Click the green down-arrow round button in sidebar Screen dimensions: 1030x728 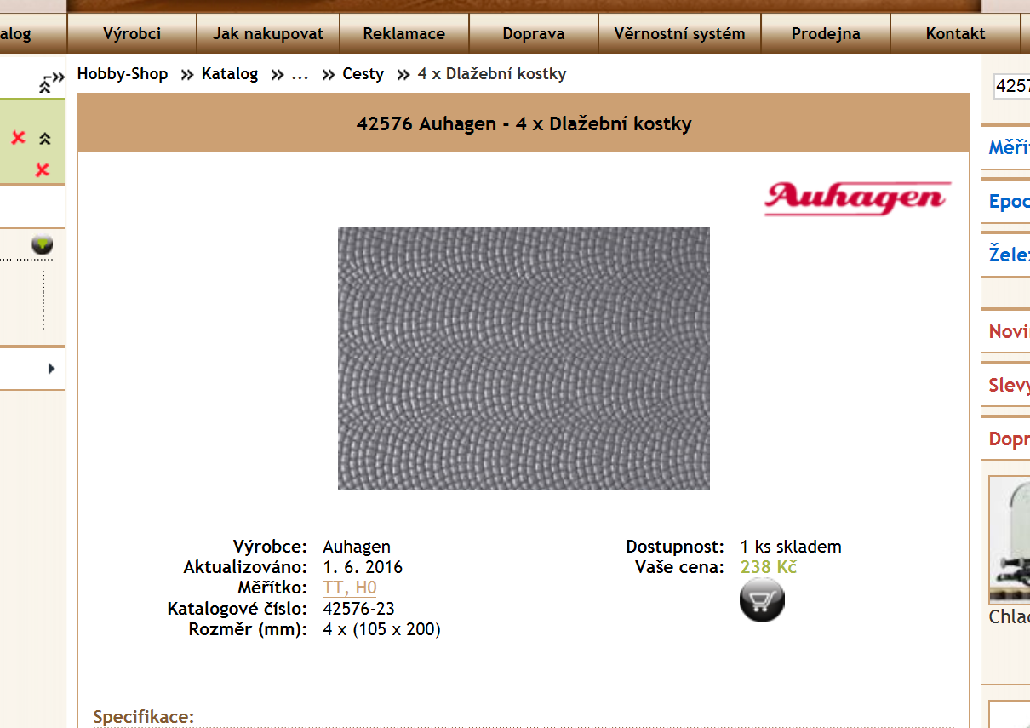(x=42, y=245)
